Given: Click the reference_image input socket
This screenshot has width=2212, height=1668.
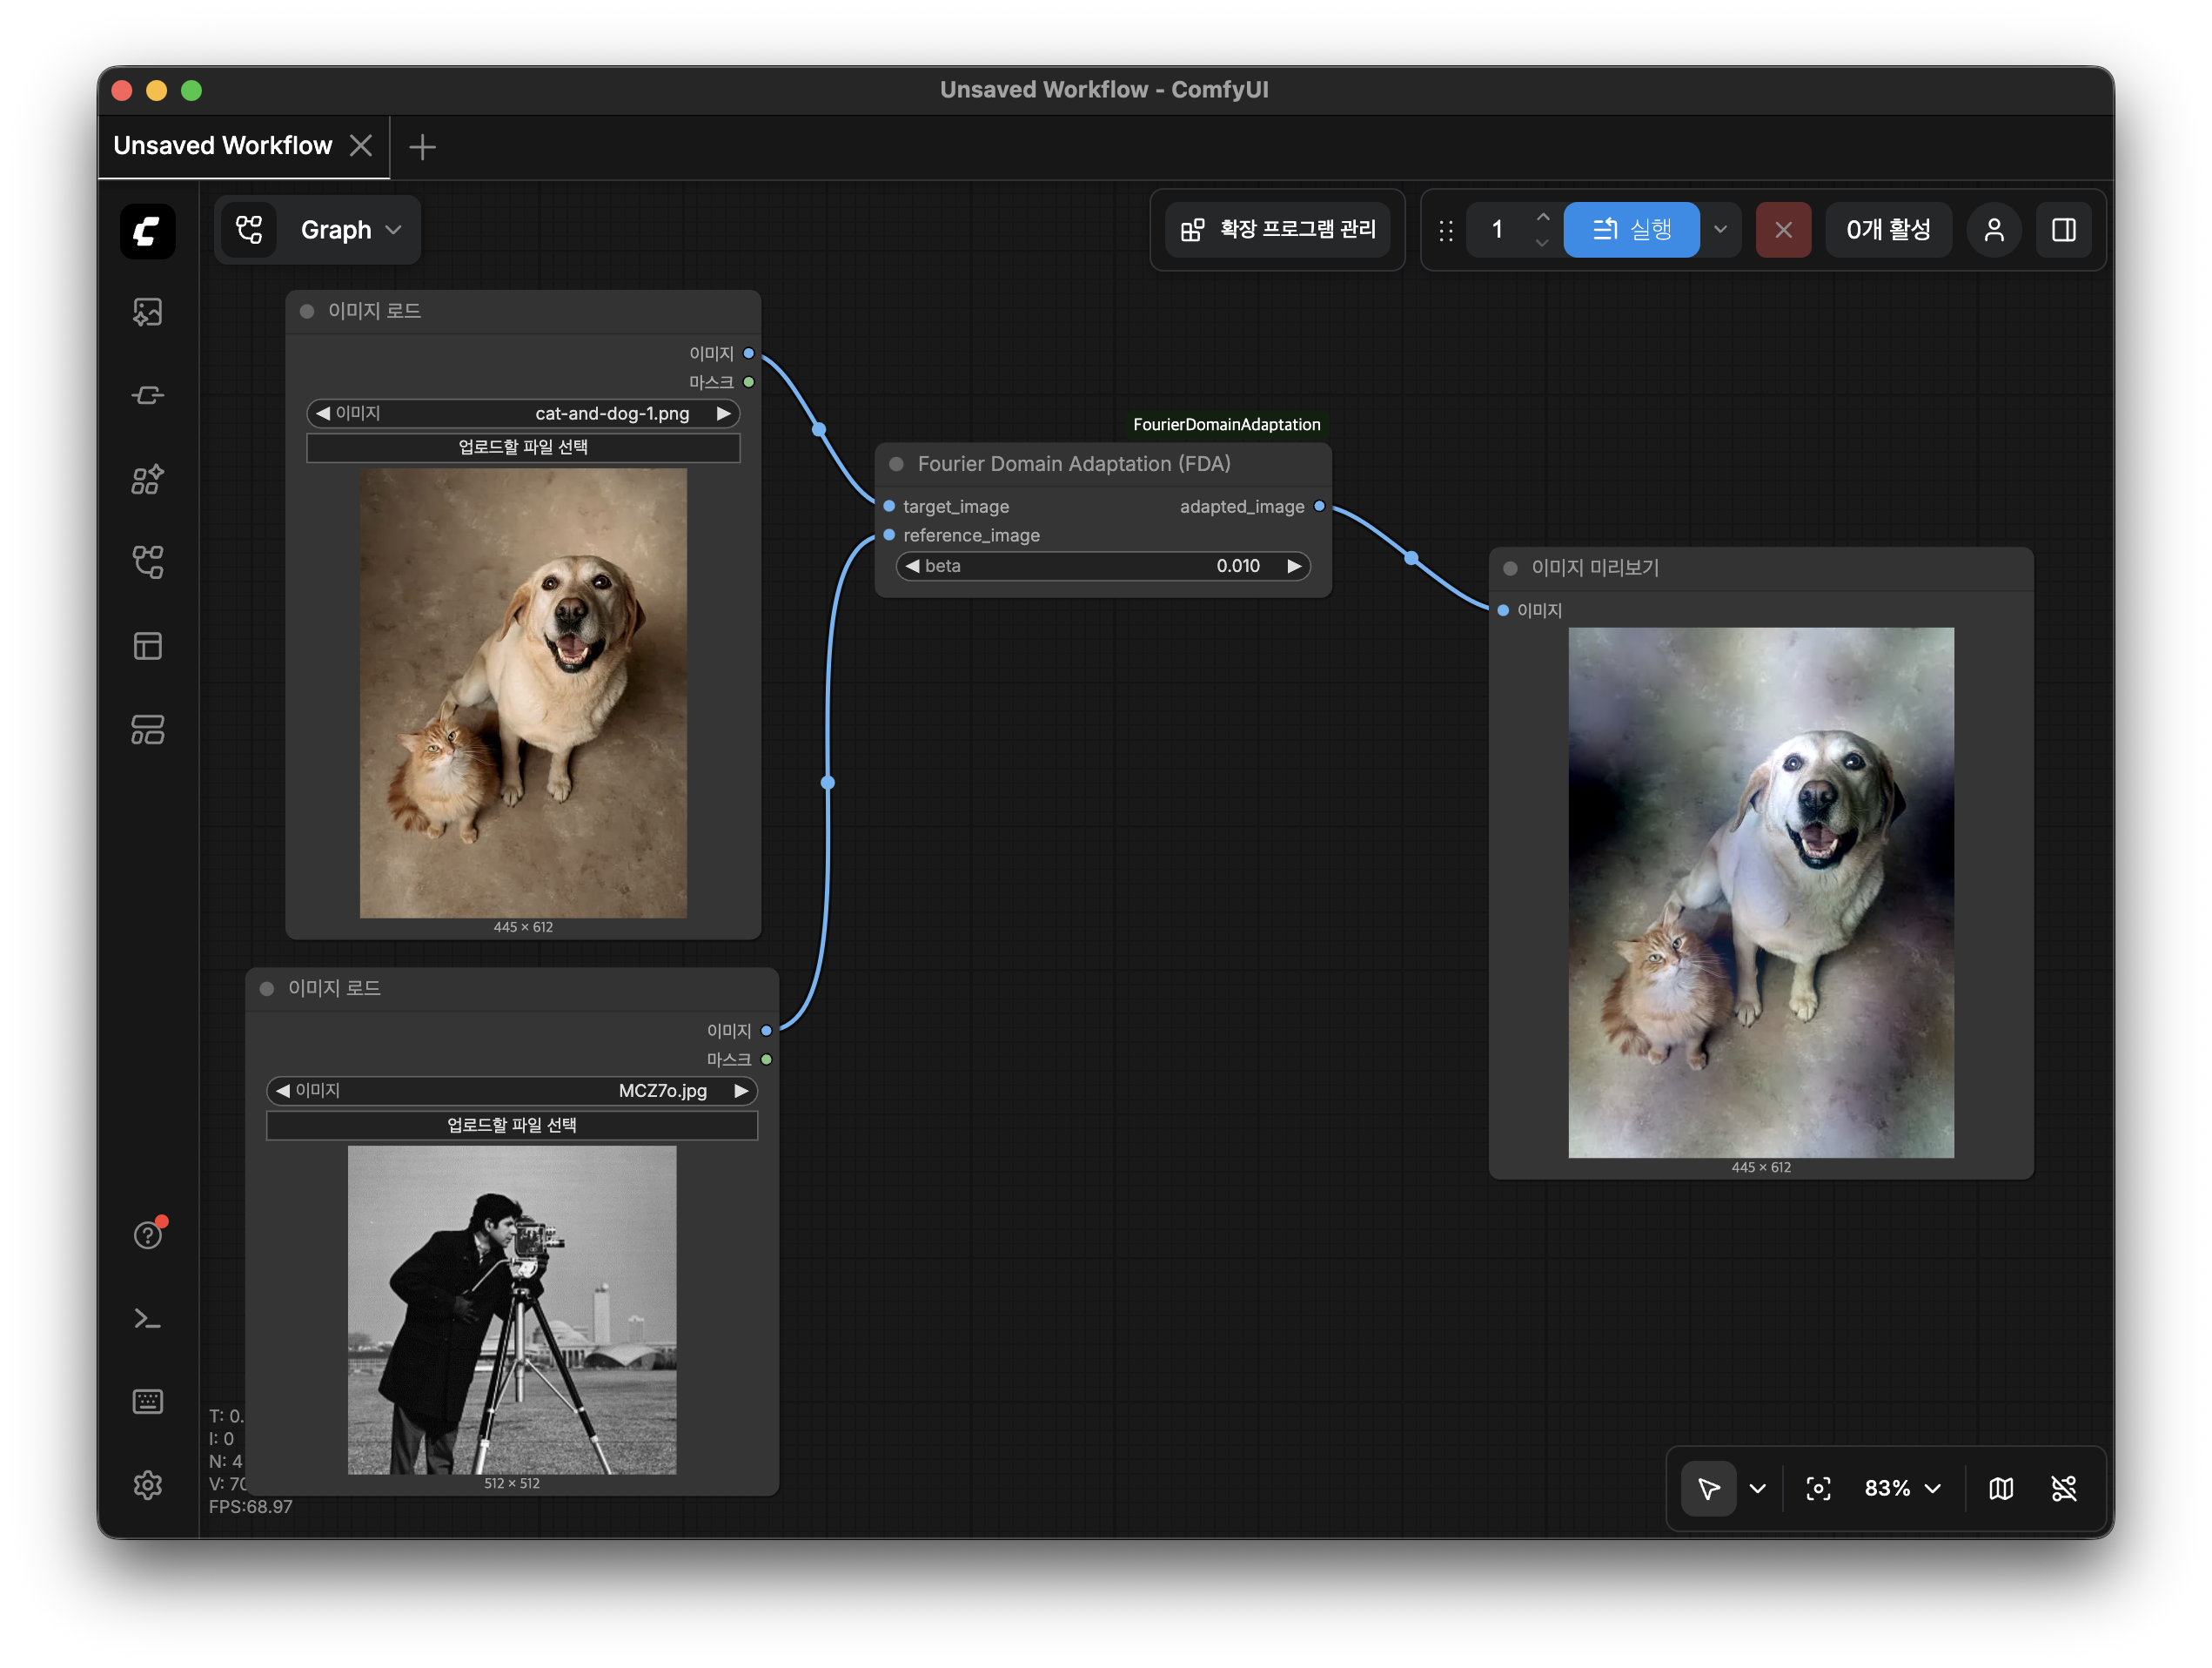Looking at the screenshot, I should coord(889,535).
